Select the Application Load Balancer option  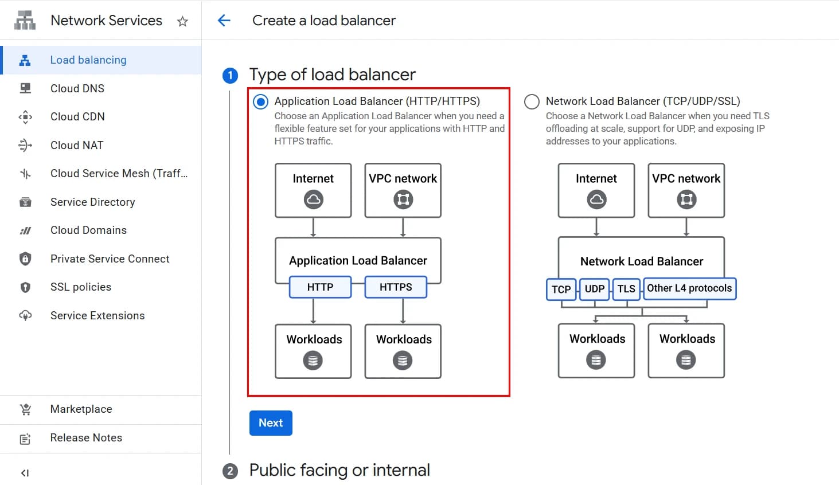click(260, 101)
